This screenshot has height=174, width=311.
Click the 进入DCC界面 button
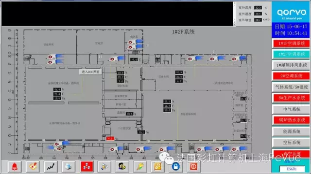point(90,72)
